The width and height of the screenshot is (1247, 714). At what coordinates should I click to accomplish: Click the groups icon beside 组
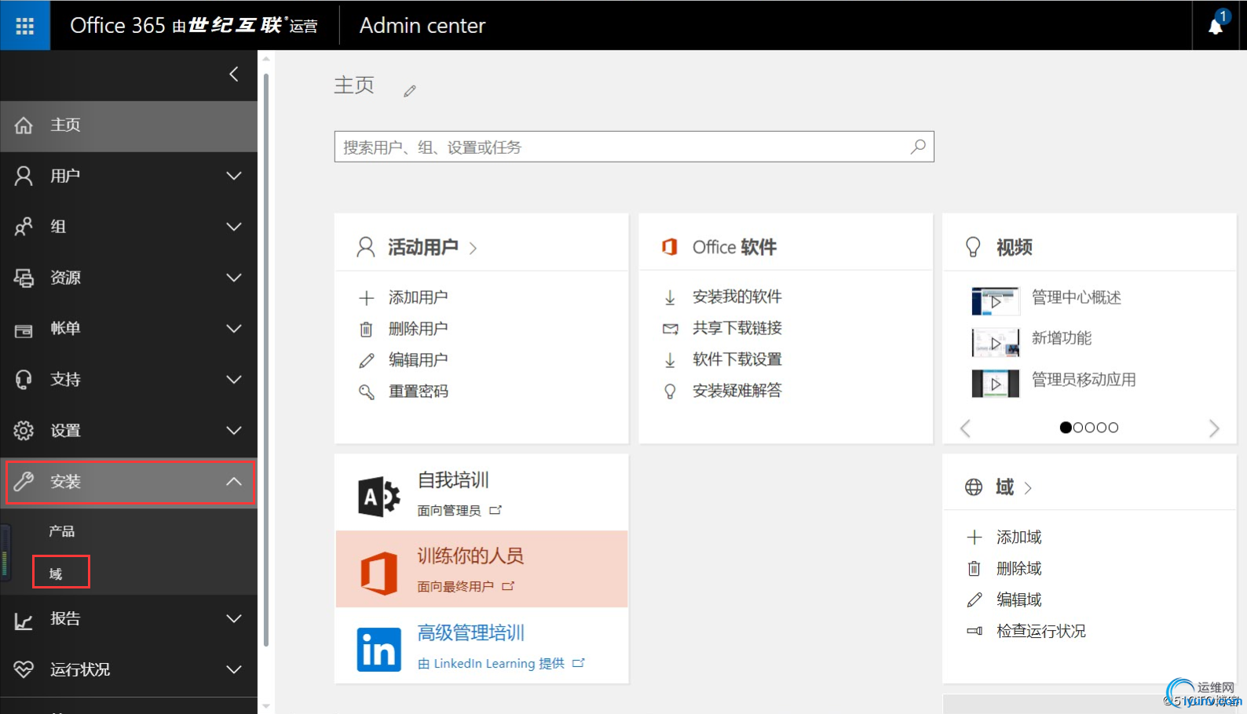click(x=24, y=227)
